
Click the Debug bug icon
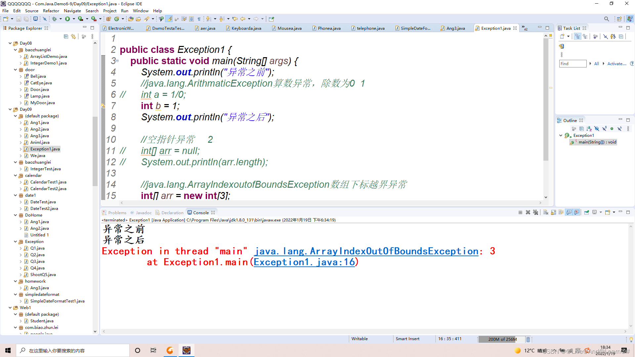pos(55,19)
